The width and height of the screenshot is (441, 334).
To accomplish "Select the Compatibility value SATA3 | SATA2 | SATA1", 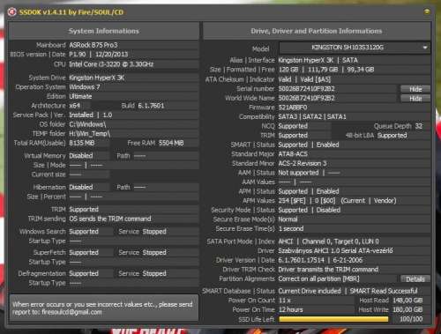I will click(x=312, y=116).
